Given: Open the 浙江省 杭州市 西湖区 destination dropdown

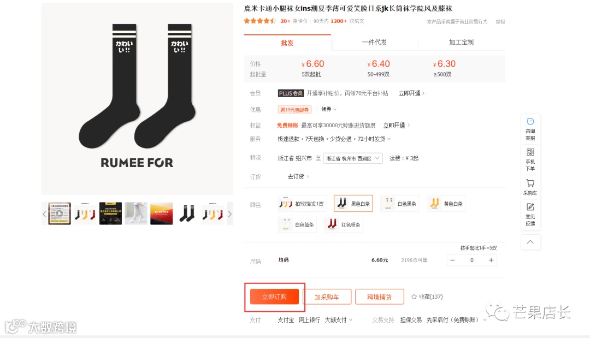Looking at the screenshot, I should coord(353,158).
